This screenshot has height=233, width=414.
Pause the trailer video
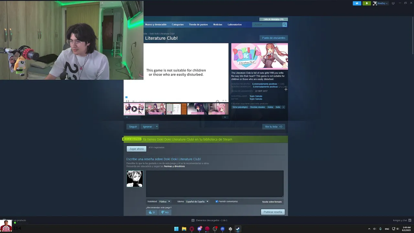pos(127,101)
